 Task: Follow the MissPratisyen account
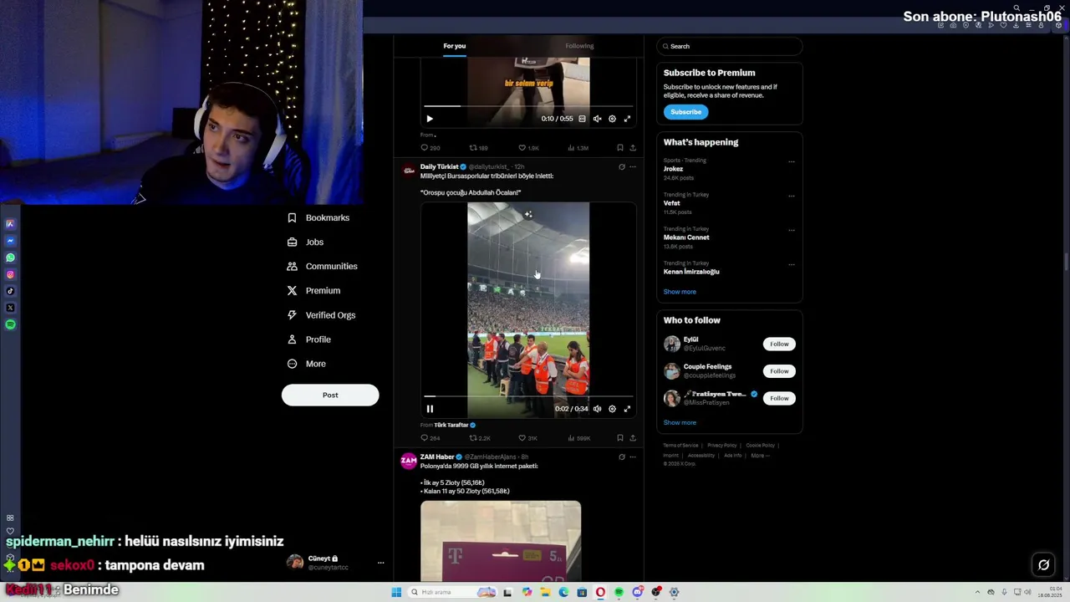click(779, 398)
